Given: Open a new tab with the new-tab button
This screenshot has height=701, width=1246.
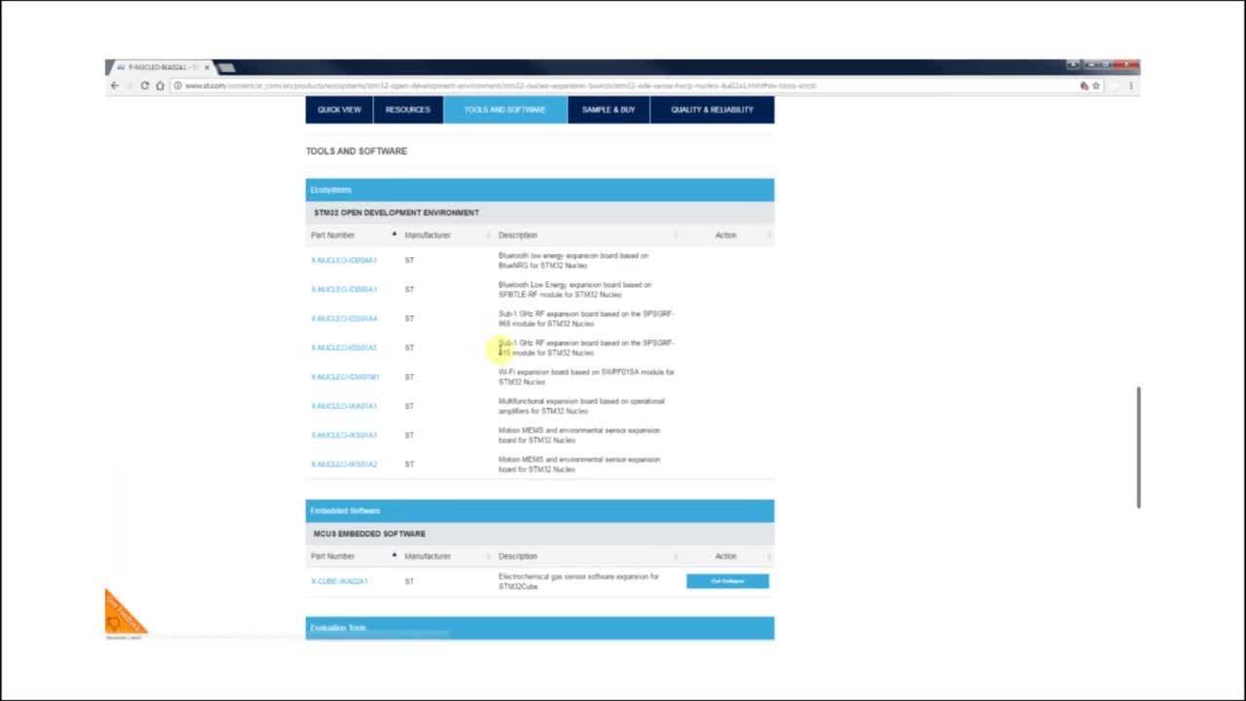Looking at the screenshot, I should click(x=227, y=67).
